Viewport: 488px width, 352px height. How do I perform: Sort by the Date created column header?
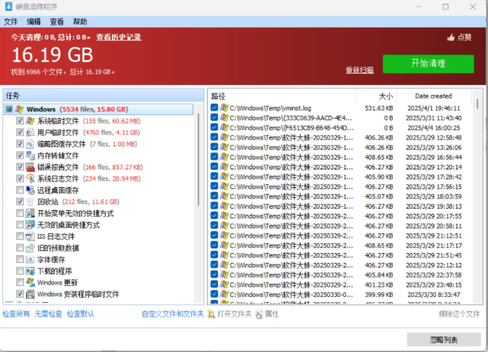tap(434, 96)
